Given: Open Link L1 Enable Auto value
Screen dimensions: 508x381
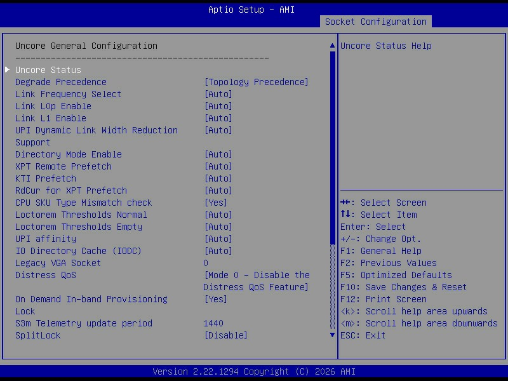Looking at the screenshot, I should pyautogui.click(x=218, y=118).
